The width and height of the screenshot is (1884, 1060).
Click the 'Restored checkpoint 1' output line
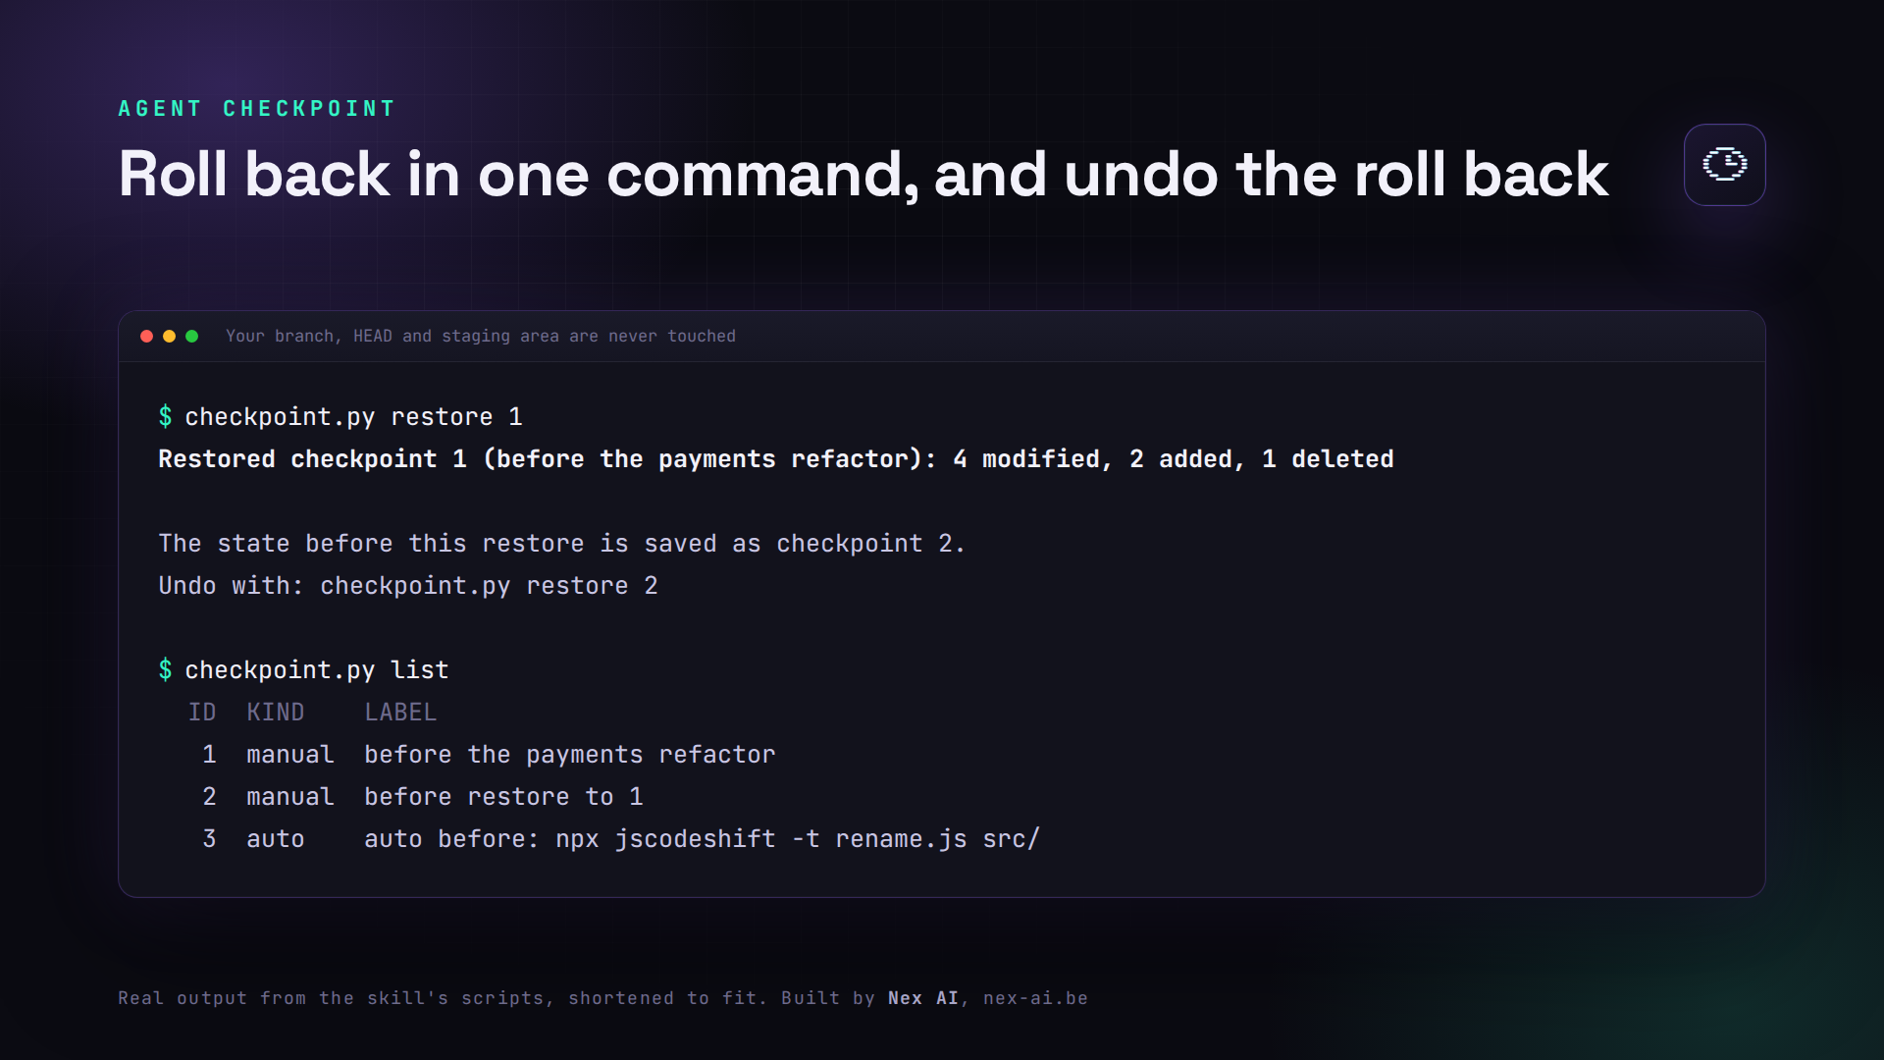pyautogui.click(x=776, y=459)
